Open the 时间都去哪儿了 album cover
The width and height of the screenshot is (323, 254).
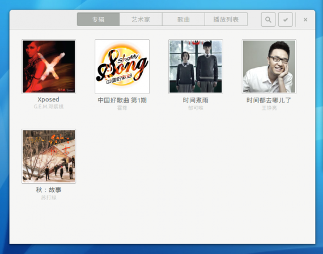pos(269,66)
